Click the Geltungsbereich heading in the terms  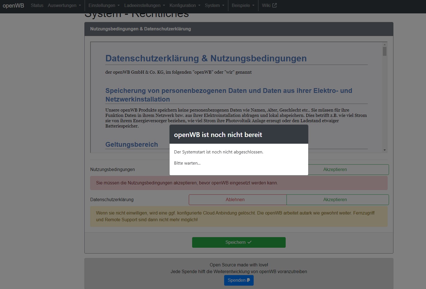tap(131, 144)
